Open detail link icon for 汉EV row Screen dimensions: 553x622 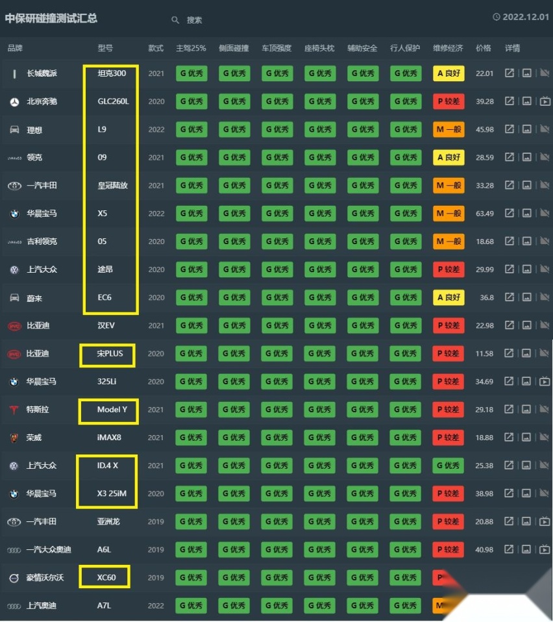pyautogui.click(x=510, y=325)
